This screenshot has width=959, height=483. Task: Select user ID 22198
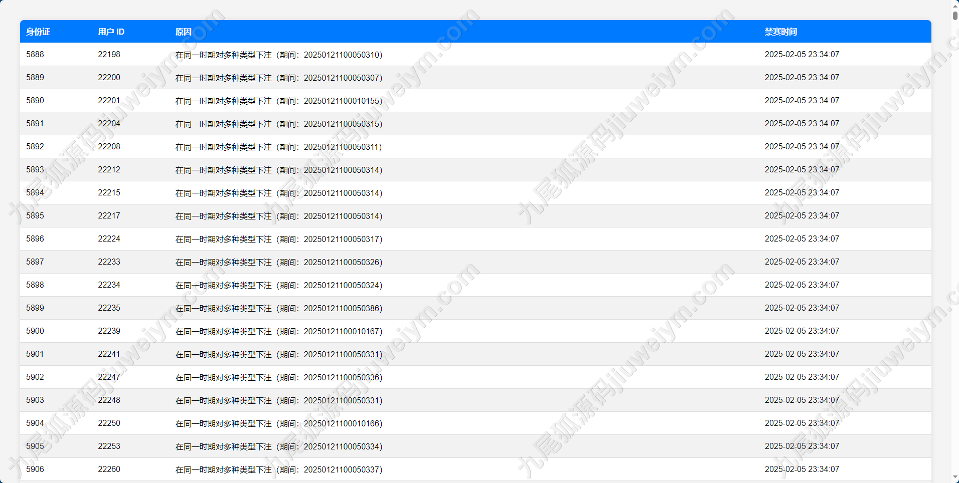(109, 54)
